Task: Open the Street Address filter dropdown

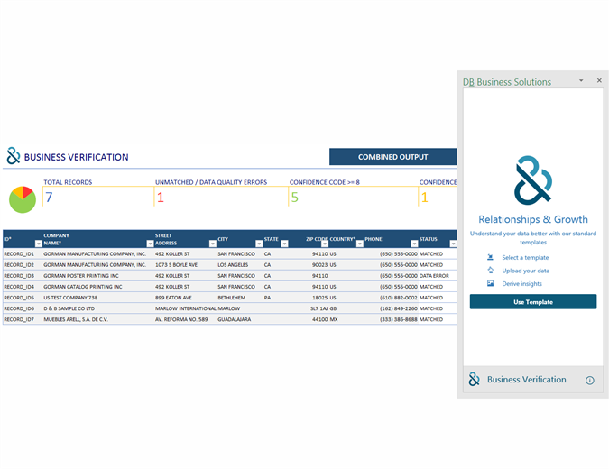Action: [212, 244]
